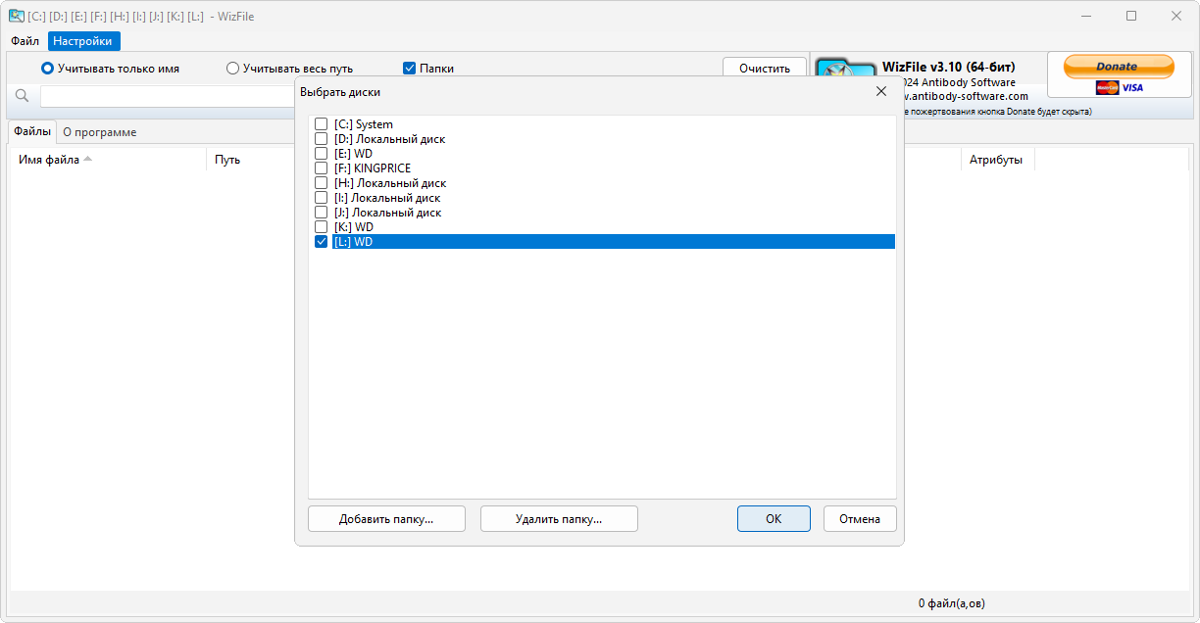This screenshot has height=623, width=1200.
Task: Tick the [C:] System drive checkbox
Action: pyautogui.click(x=321, y=124)
